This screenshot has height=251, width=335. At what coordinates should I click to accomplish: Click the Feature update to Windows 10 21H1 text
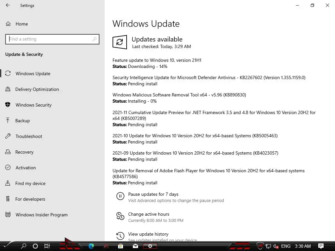click(157, 60)
